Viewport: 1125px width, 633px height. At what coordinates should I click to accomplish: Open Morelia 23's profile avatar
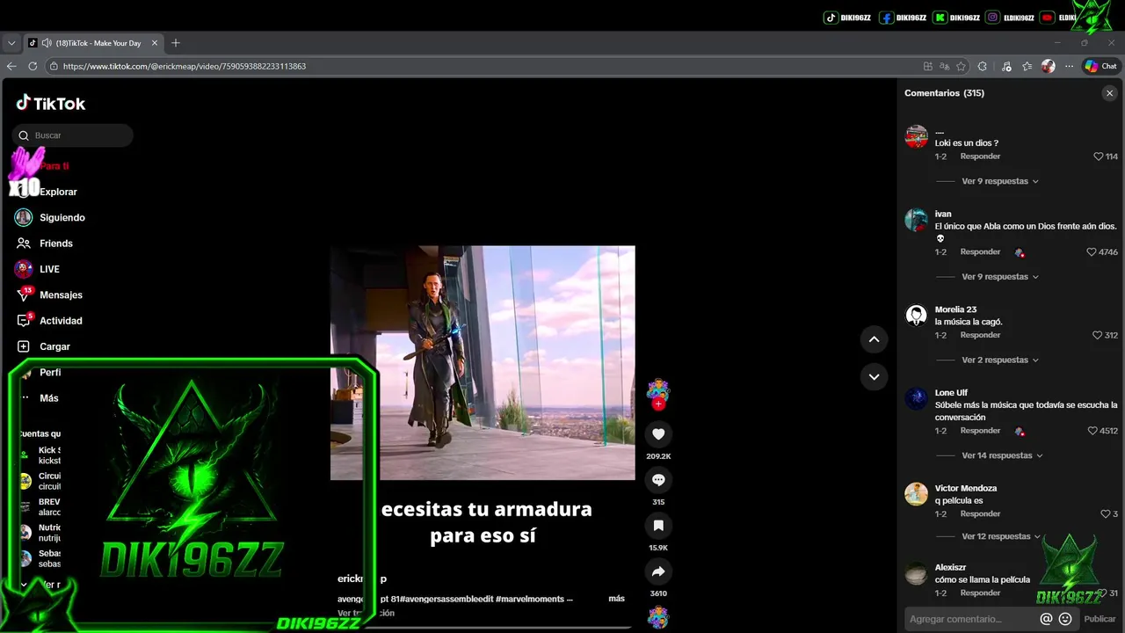[x=916, y=316]
